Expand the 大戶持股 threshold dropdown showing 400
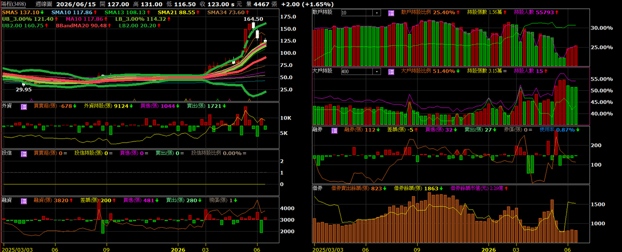Image resolution: width=622 pixels, height=252 pixels. [x=377, y=71]
